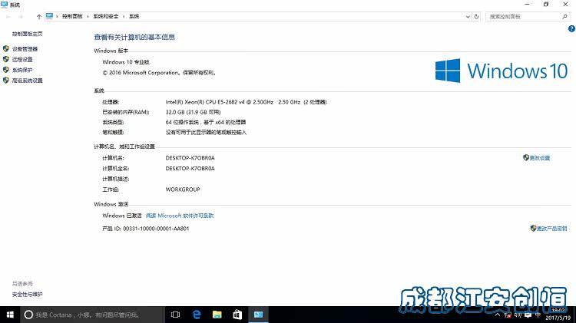Screen dimensions: 576x323
Task: Click the IME language indicator 中
Action: coord(538,315)
